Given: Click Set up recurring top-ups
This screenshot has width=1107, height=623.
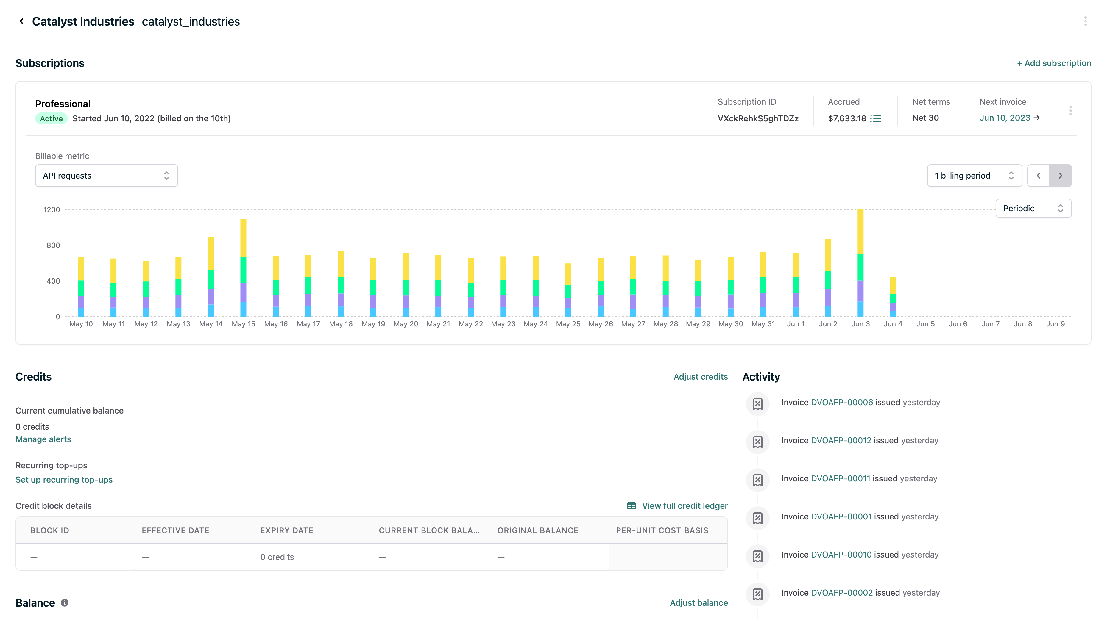Looking at the screenshot, I should tap(64, 480).
